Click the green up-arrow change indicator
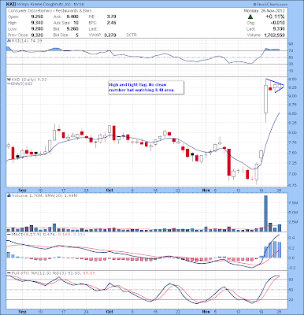 click(x=250, y=17)
